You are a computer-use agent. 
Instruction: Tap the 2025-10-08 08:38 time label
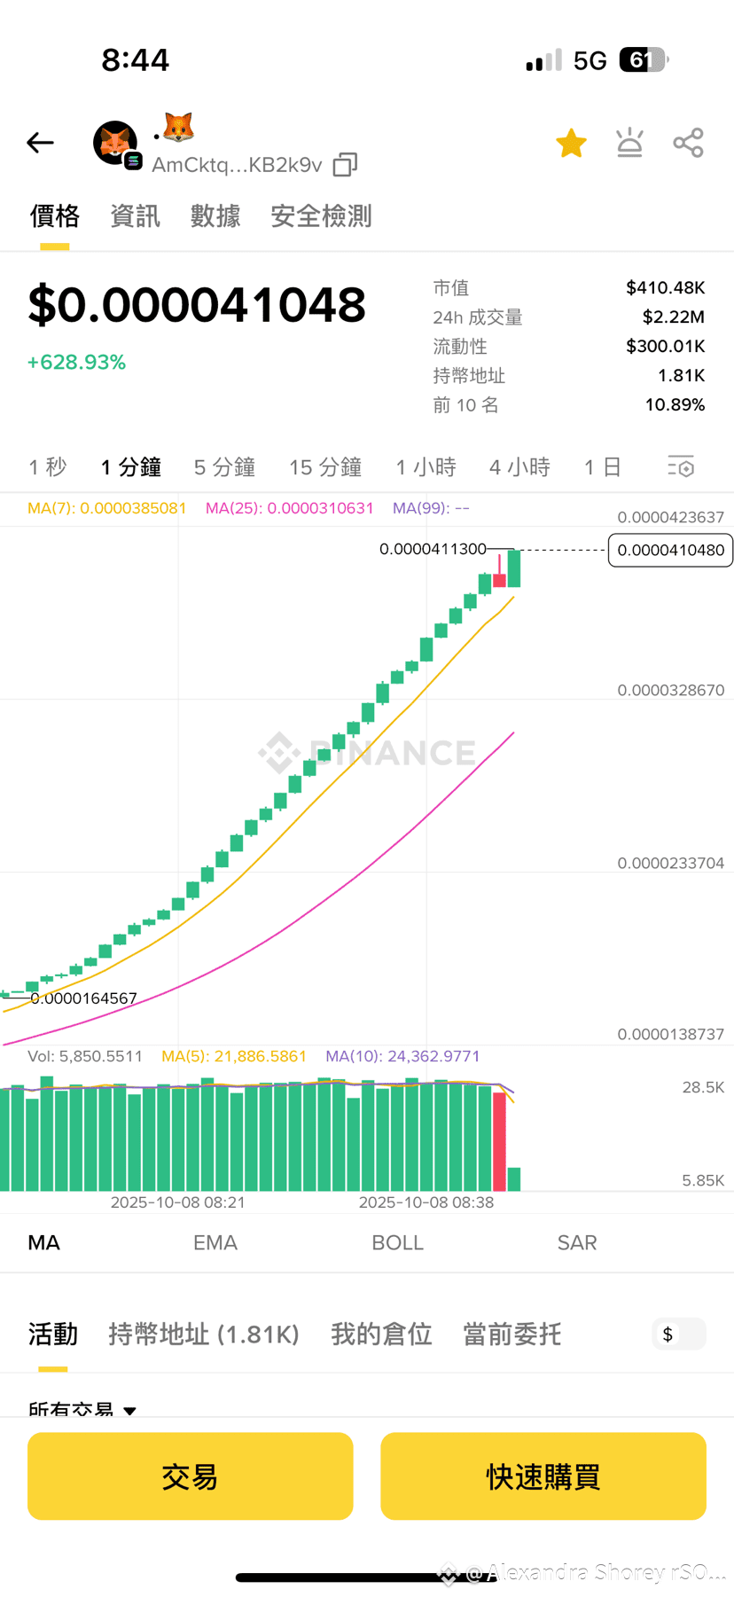point(426,1202)
